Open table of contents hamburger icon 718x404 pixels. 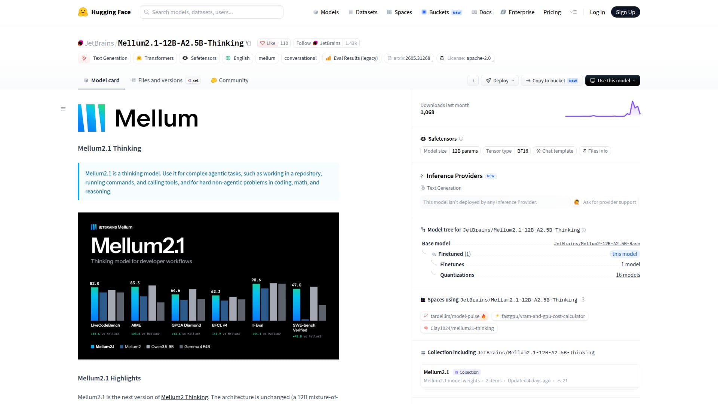click(x=63, y=109)
